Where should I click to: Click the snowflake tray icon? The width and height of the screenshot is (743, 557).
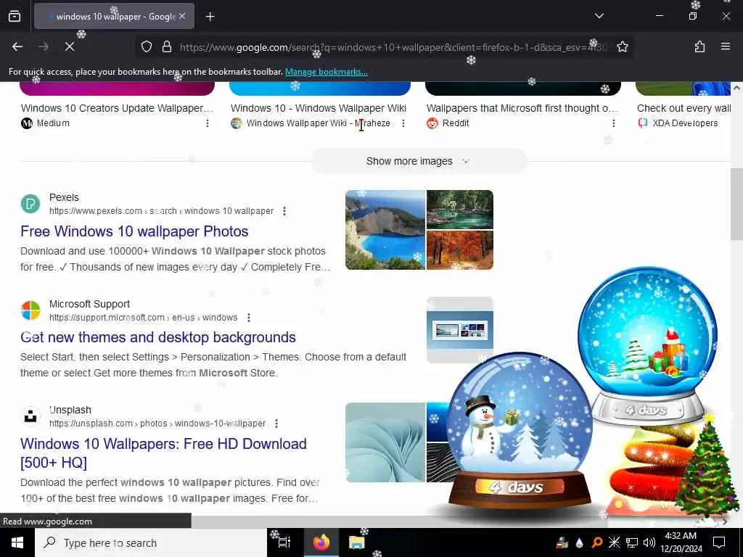tap(614, 542)
